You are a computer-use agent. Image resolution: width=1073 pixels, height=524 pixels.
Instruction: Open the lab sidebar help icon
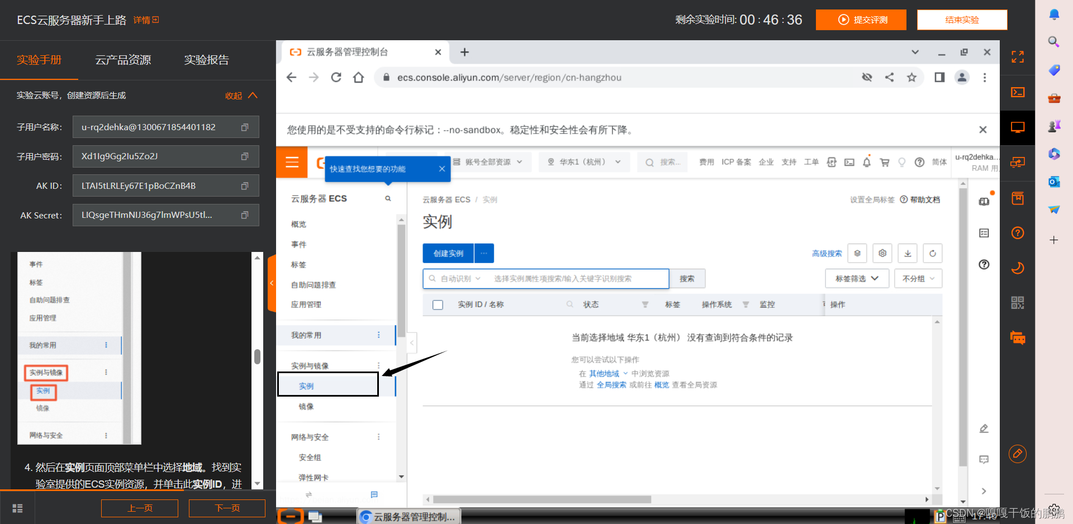[x=1018, y=233]
